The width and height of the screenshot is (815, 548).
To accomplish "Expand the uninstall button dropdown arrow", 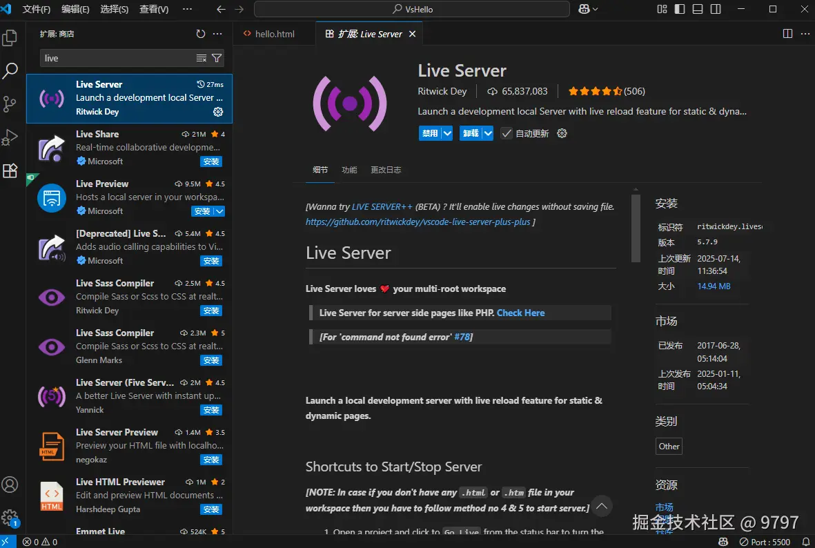I will [487, 134].
